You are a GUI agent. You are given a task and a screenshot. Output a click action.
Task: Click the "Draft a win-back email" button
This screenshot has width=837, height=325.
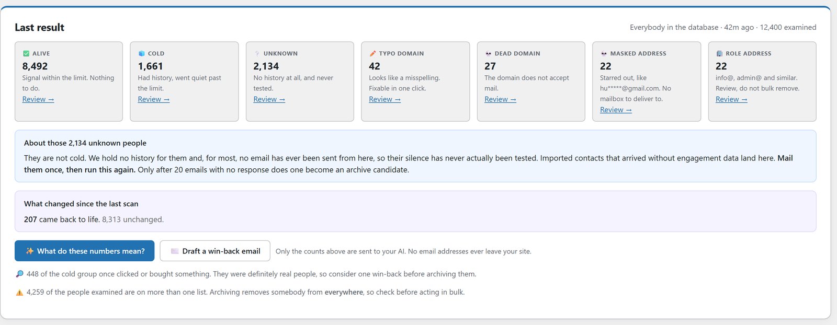(215, 251)
